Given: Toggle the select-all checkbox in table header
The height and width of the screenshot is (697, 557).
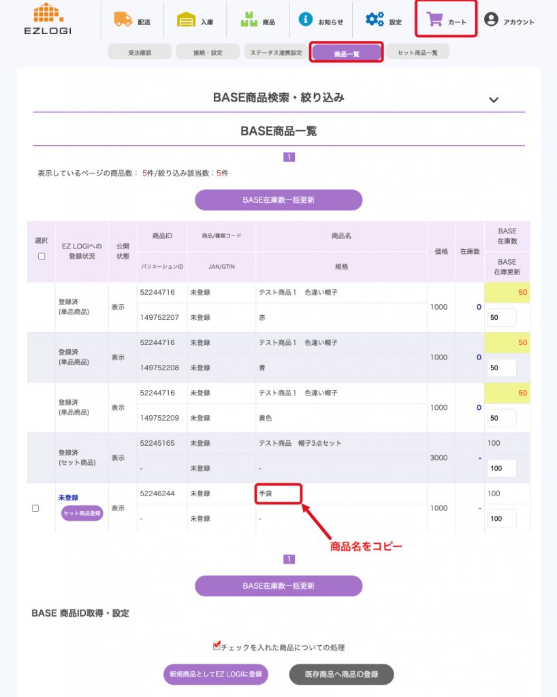Looking at the screenshot, I should [x=42, y=257].
